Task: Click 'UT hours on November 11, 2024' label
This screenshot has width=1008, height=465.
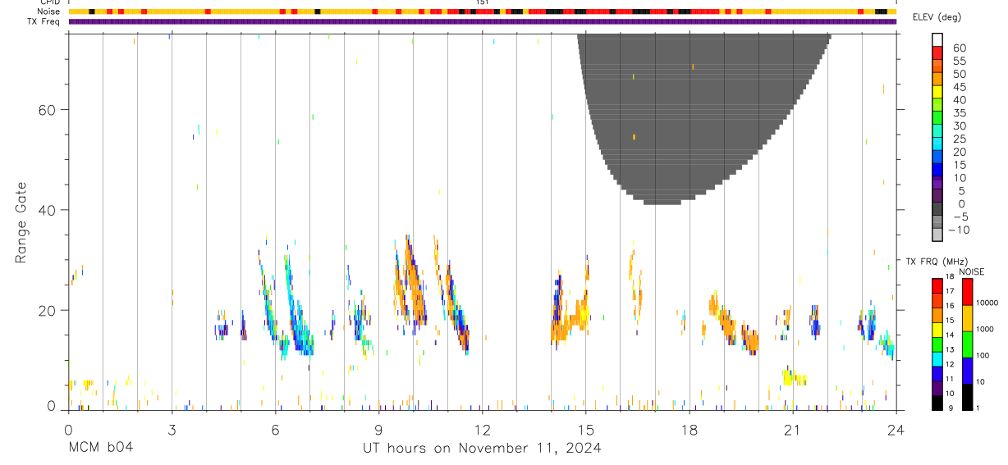Action: [483, 448]
